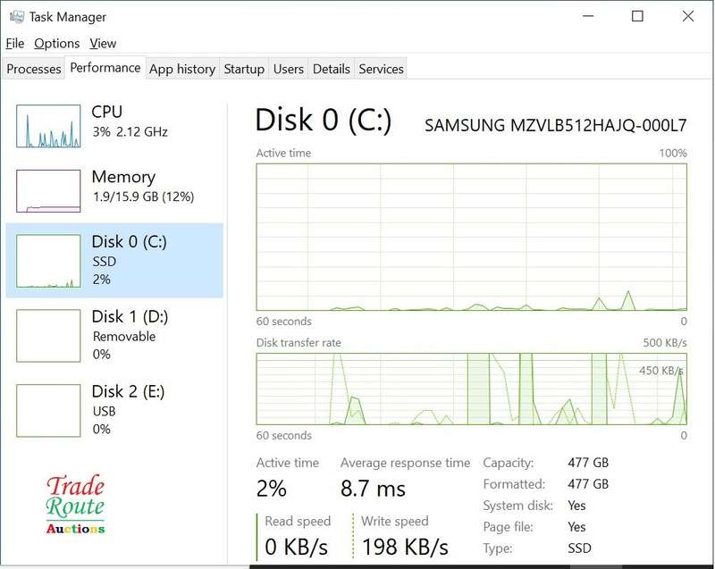
Task: Click the Disk 0 (C:) mini graph
Action: 48,261
